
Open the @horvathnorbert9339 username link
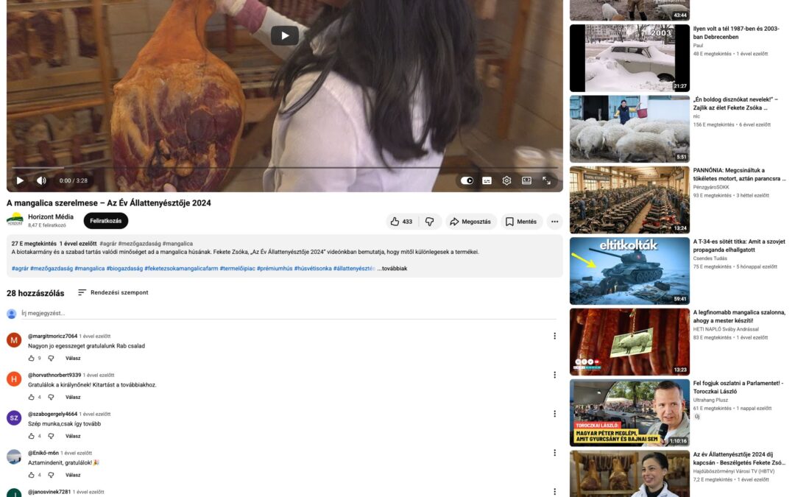point(54,376)
